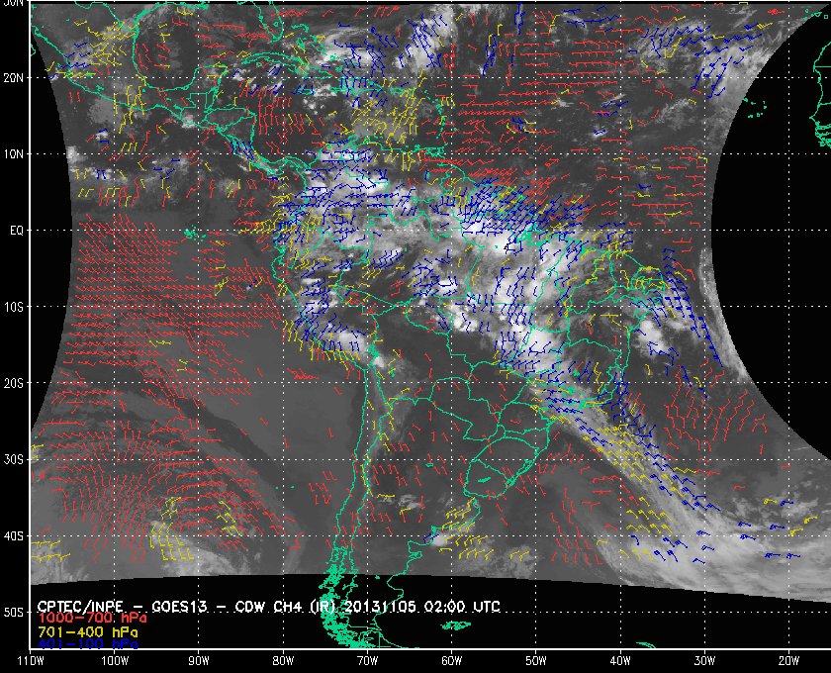Click the 10N latitude label

click(13, 153)
